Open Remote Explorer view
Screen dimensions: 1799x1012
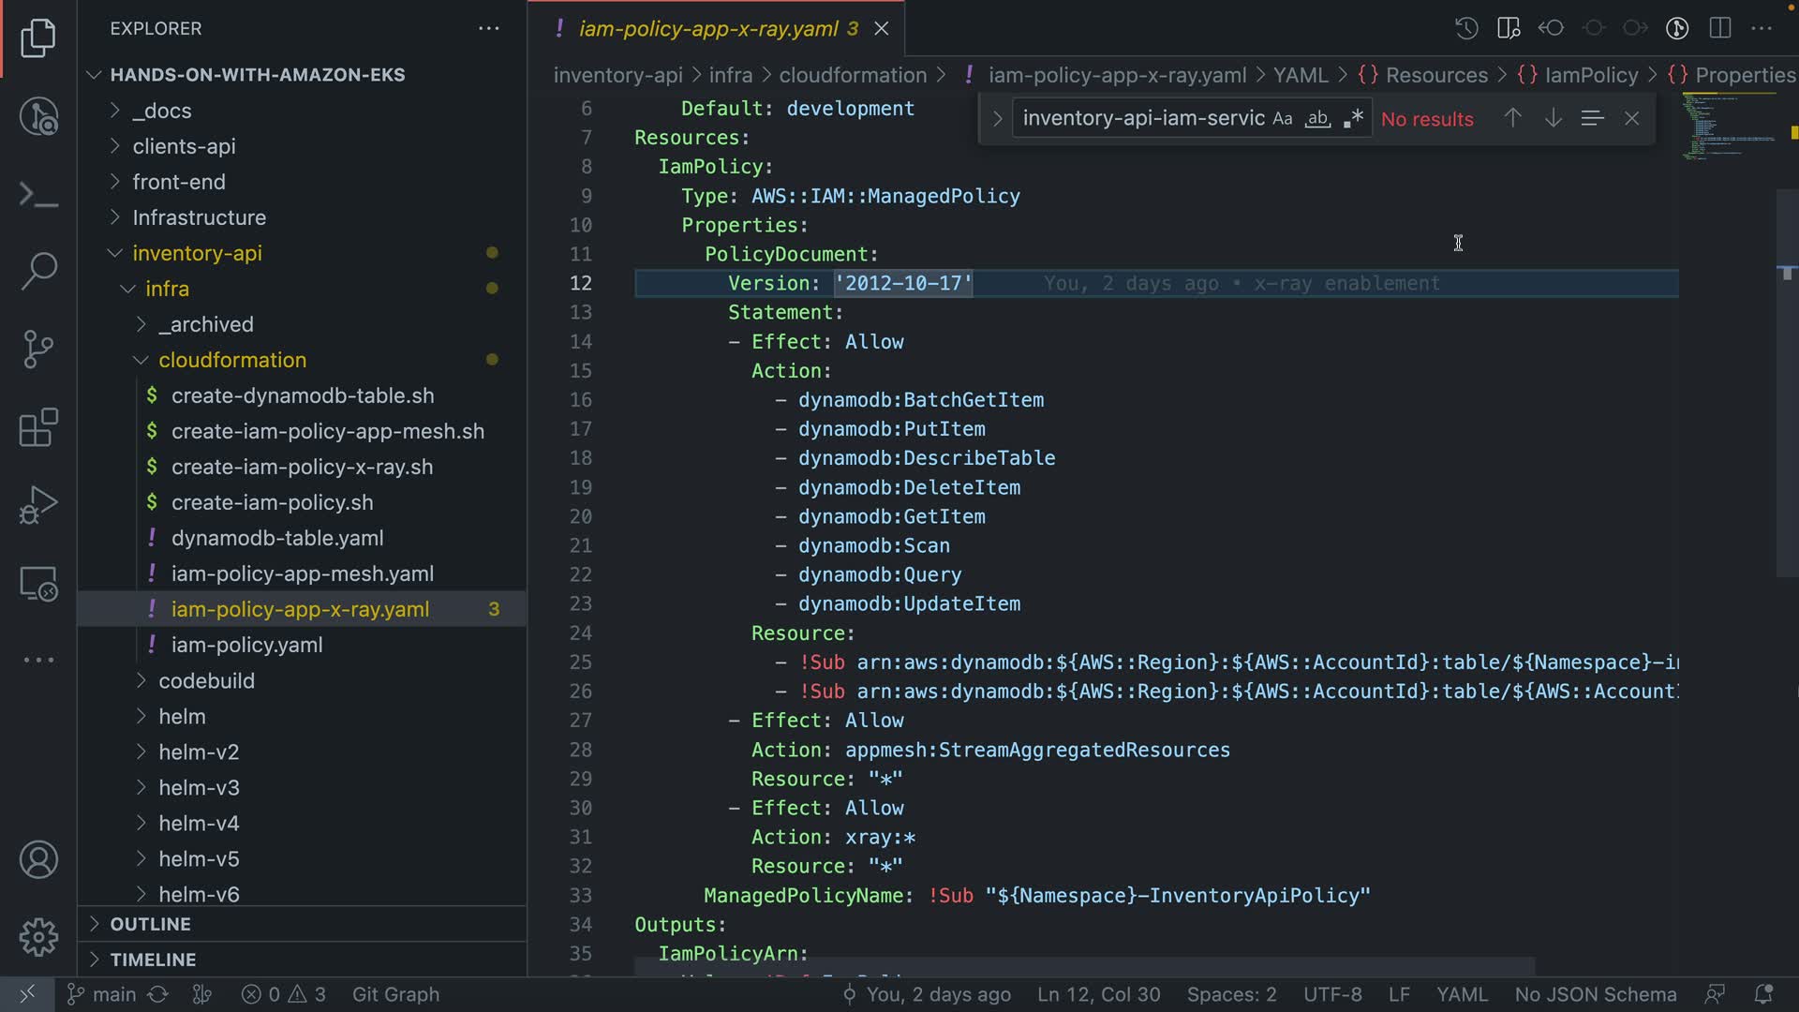point(38,584)
